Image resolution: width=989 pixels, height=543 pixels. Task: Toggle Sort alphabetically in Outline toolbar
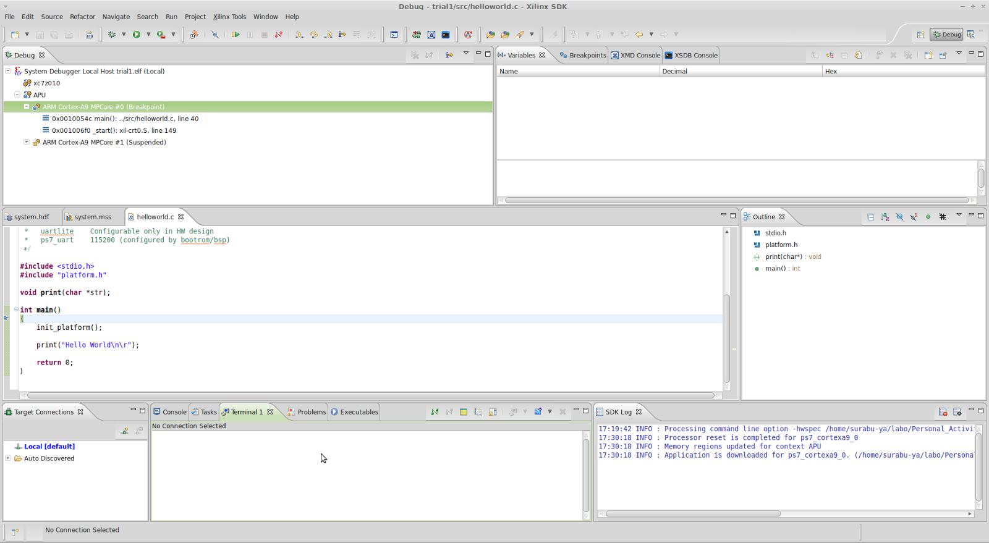coord(885,217)
